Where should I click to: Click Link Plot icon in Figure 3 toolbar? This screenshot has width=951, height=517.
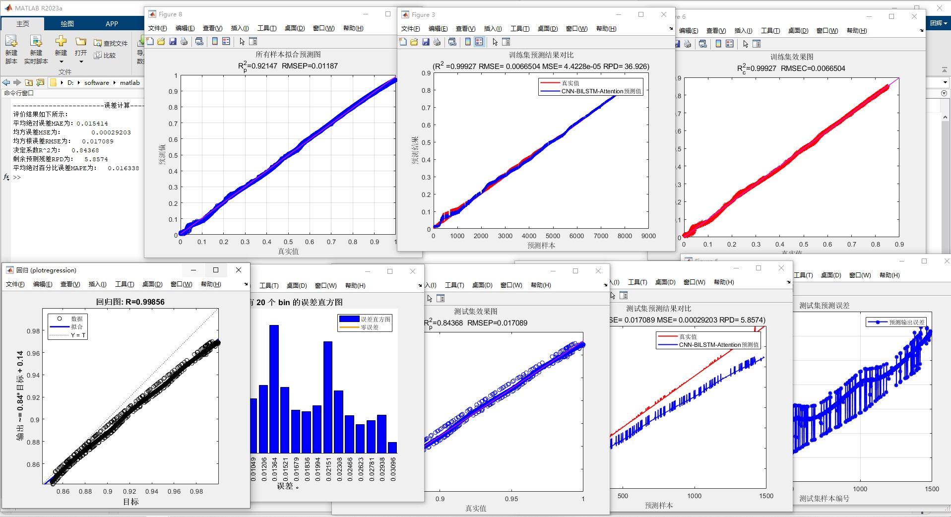coord(452,42)
